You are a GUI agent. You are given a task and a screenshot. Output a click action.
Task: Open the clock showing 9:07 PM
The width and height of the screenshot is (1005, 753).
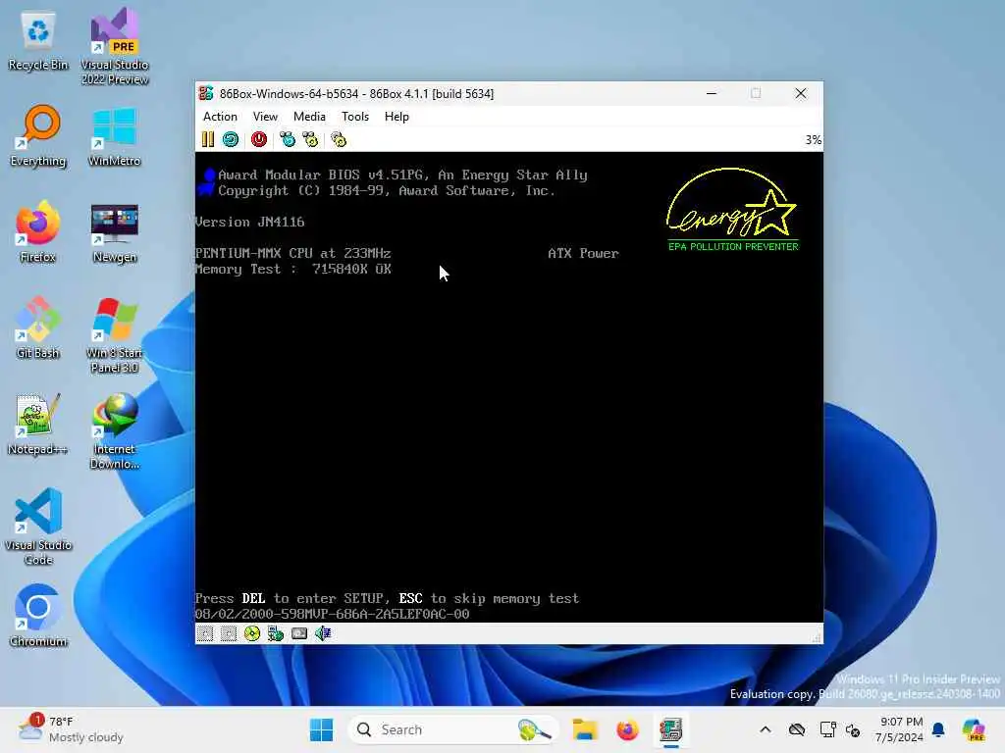900,729
